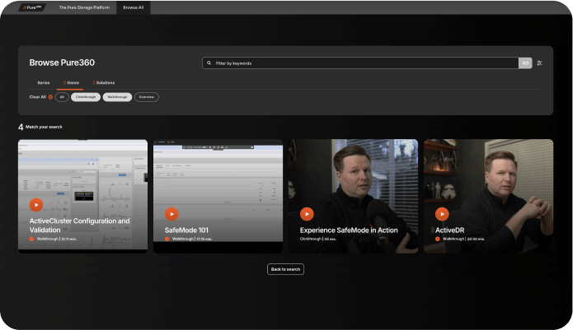Screen dimensions: 573x330
Task: Click the orange Clear All reset icon
Action: [50, 97]
